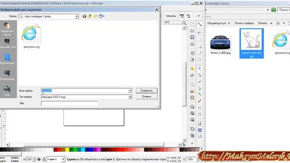Go back using the dialog's back arrow icon
The image size is (290, 163).
[x=85, y=16]
